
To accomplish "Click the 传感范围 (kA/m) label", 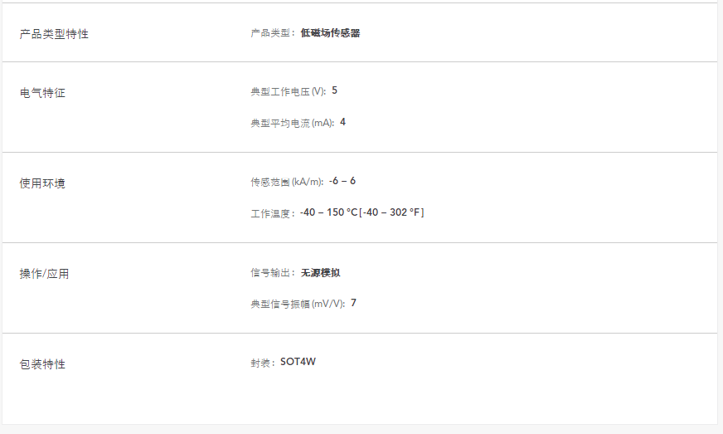I will (286, 182).
